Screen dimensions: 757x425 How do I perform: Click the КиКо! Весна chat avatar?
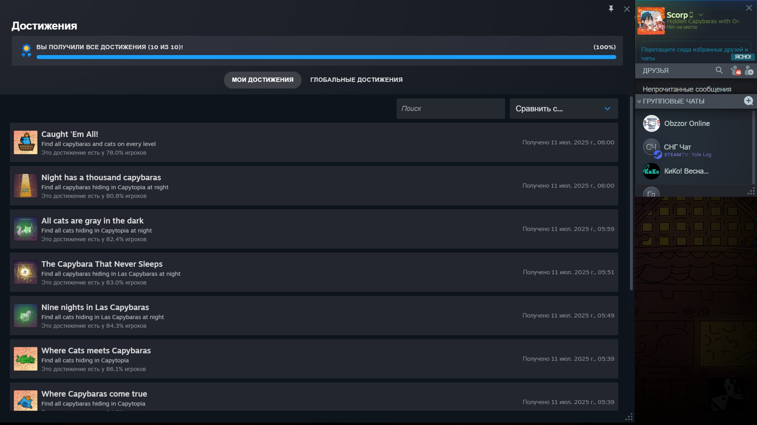point(651,171)
